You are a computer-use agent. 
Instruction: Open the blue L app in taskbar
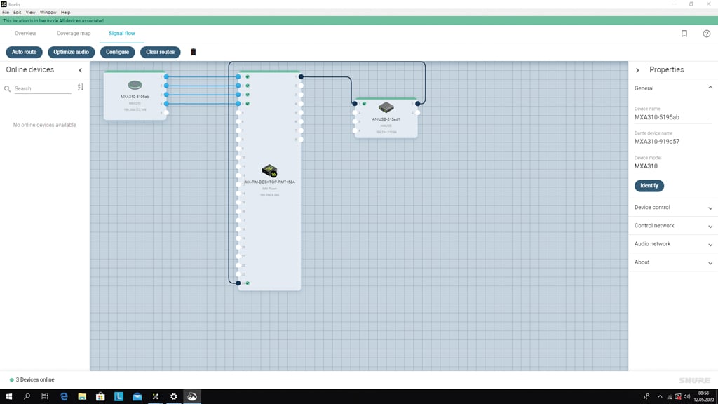click(x=118, y=397)
